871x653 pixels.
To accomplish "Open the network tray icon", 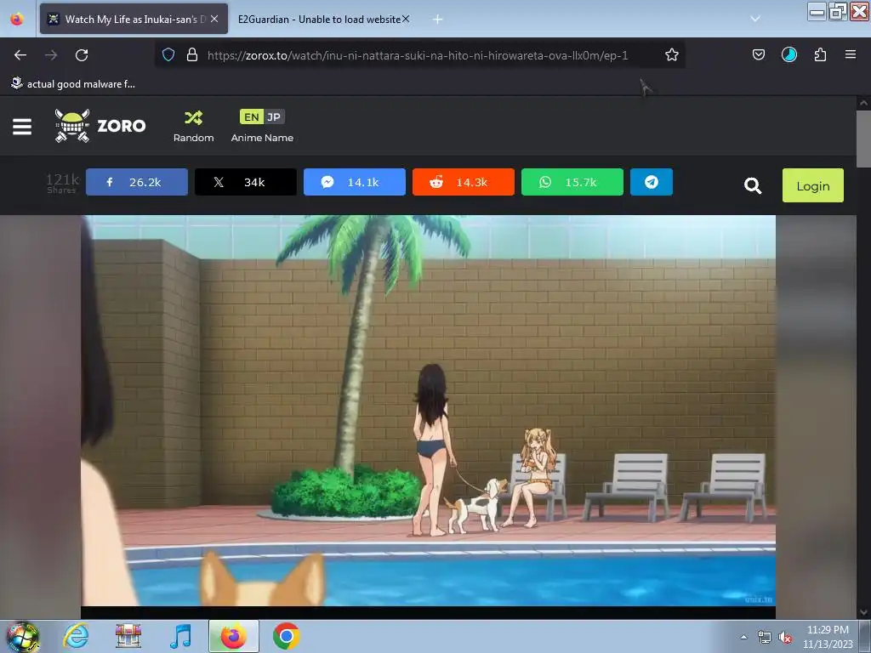I will pos(765,638).
